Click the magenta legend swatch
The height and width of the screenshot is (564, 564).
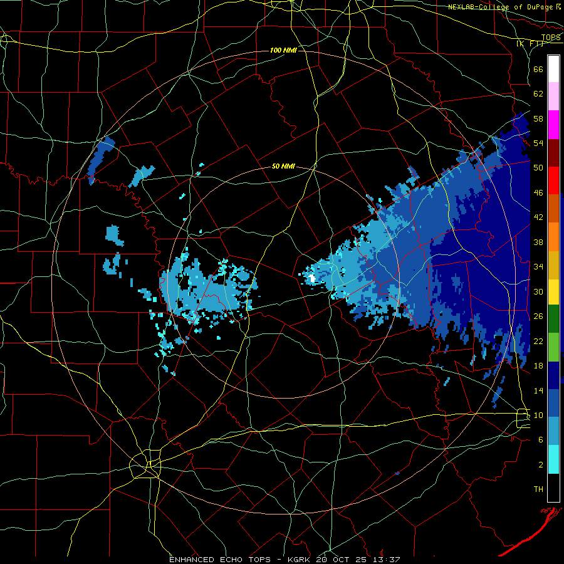553,125
